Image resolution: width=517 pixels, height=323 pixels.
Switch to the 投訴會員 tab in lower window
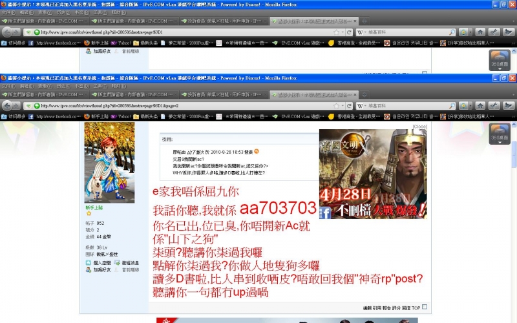pos(224,94)
